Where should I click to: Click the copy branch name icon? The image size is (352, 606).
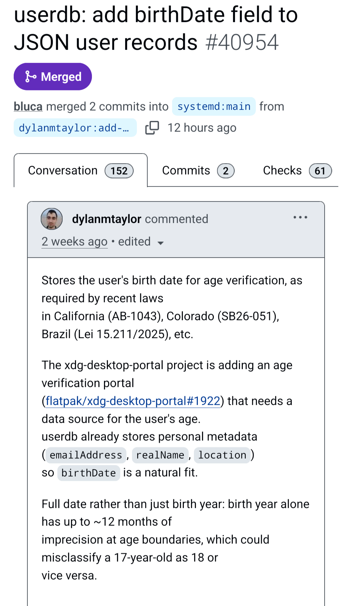pos(152,128)
